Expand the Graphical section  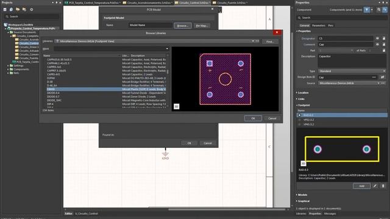(303, 201)
